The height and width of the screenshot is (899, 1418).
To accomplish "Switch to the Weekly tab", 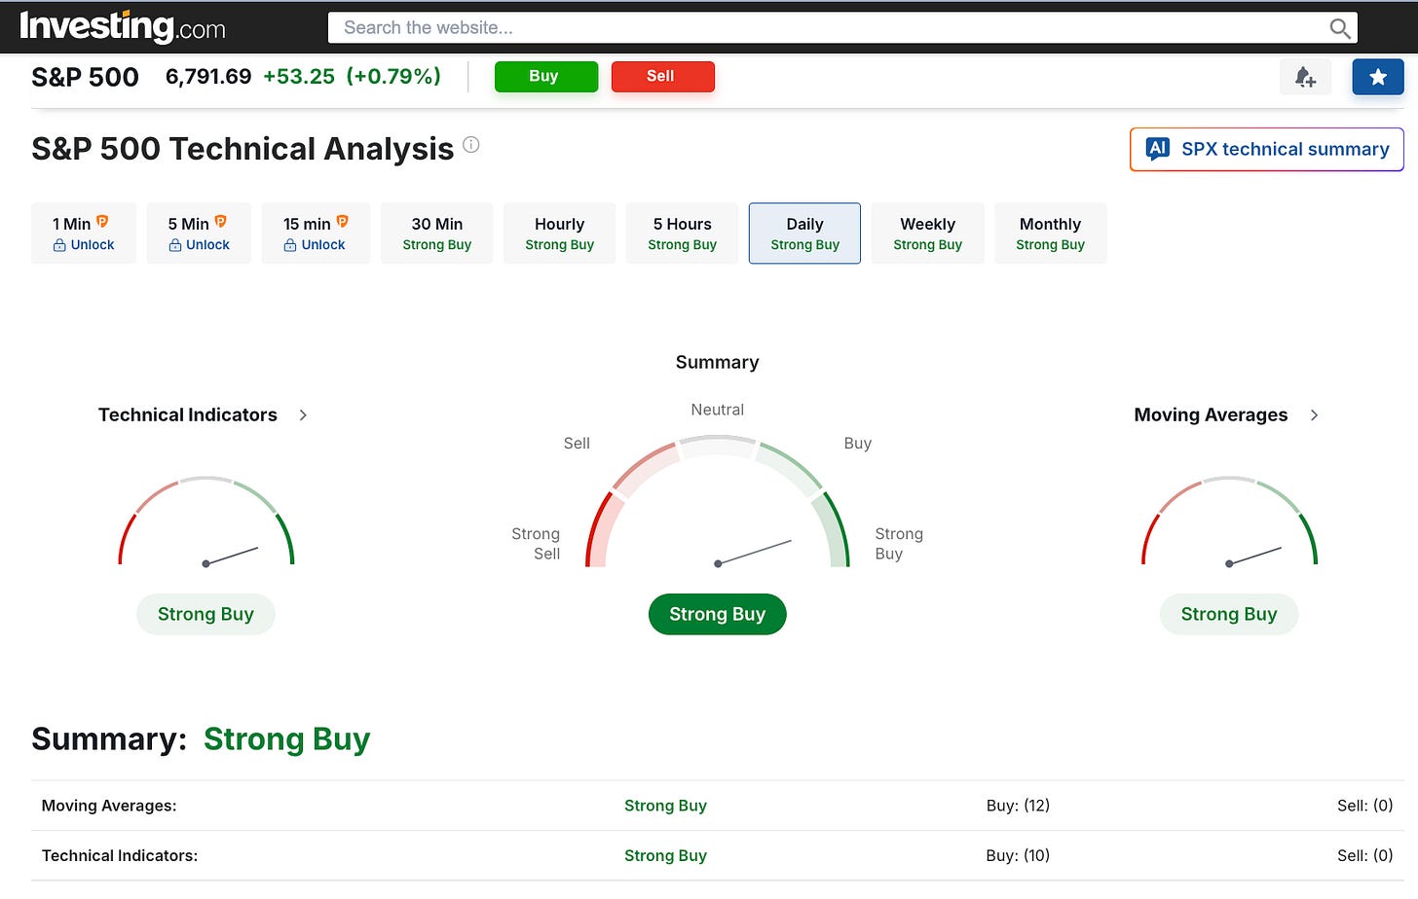I will coord(927,234).
